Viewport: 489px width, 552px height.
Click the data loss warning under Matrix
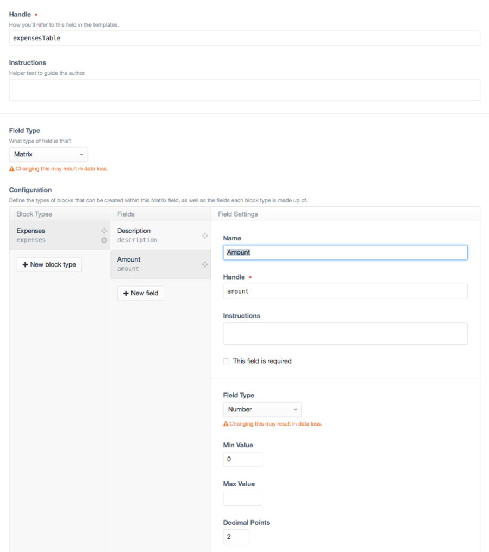pyautogui.click(x=59, y=169)
